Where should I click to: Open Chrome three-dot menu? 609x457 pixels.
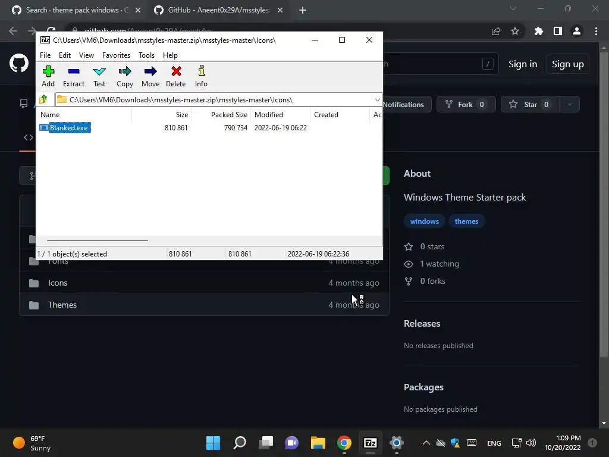[596, 31]
